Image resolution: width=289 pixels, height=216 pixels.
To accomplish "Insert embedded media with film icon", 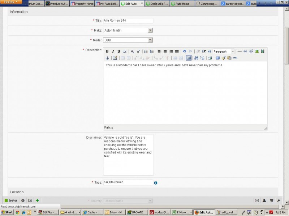I will coord(263,51).
